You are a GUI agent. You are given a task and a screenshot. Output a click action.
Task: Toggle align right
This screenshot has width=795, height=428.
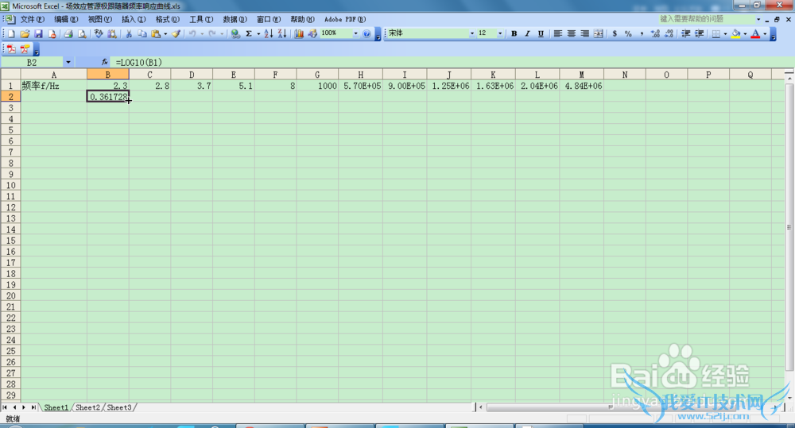coord(584,33)
